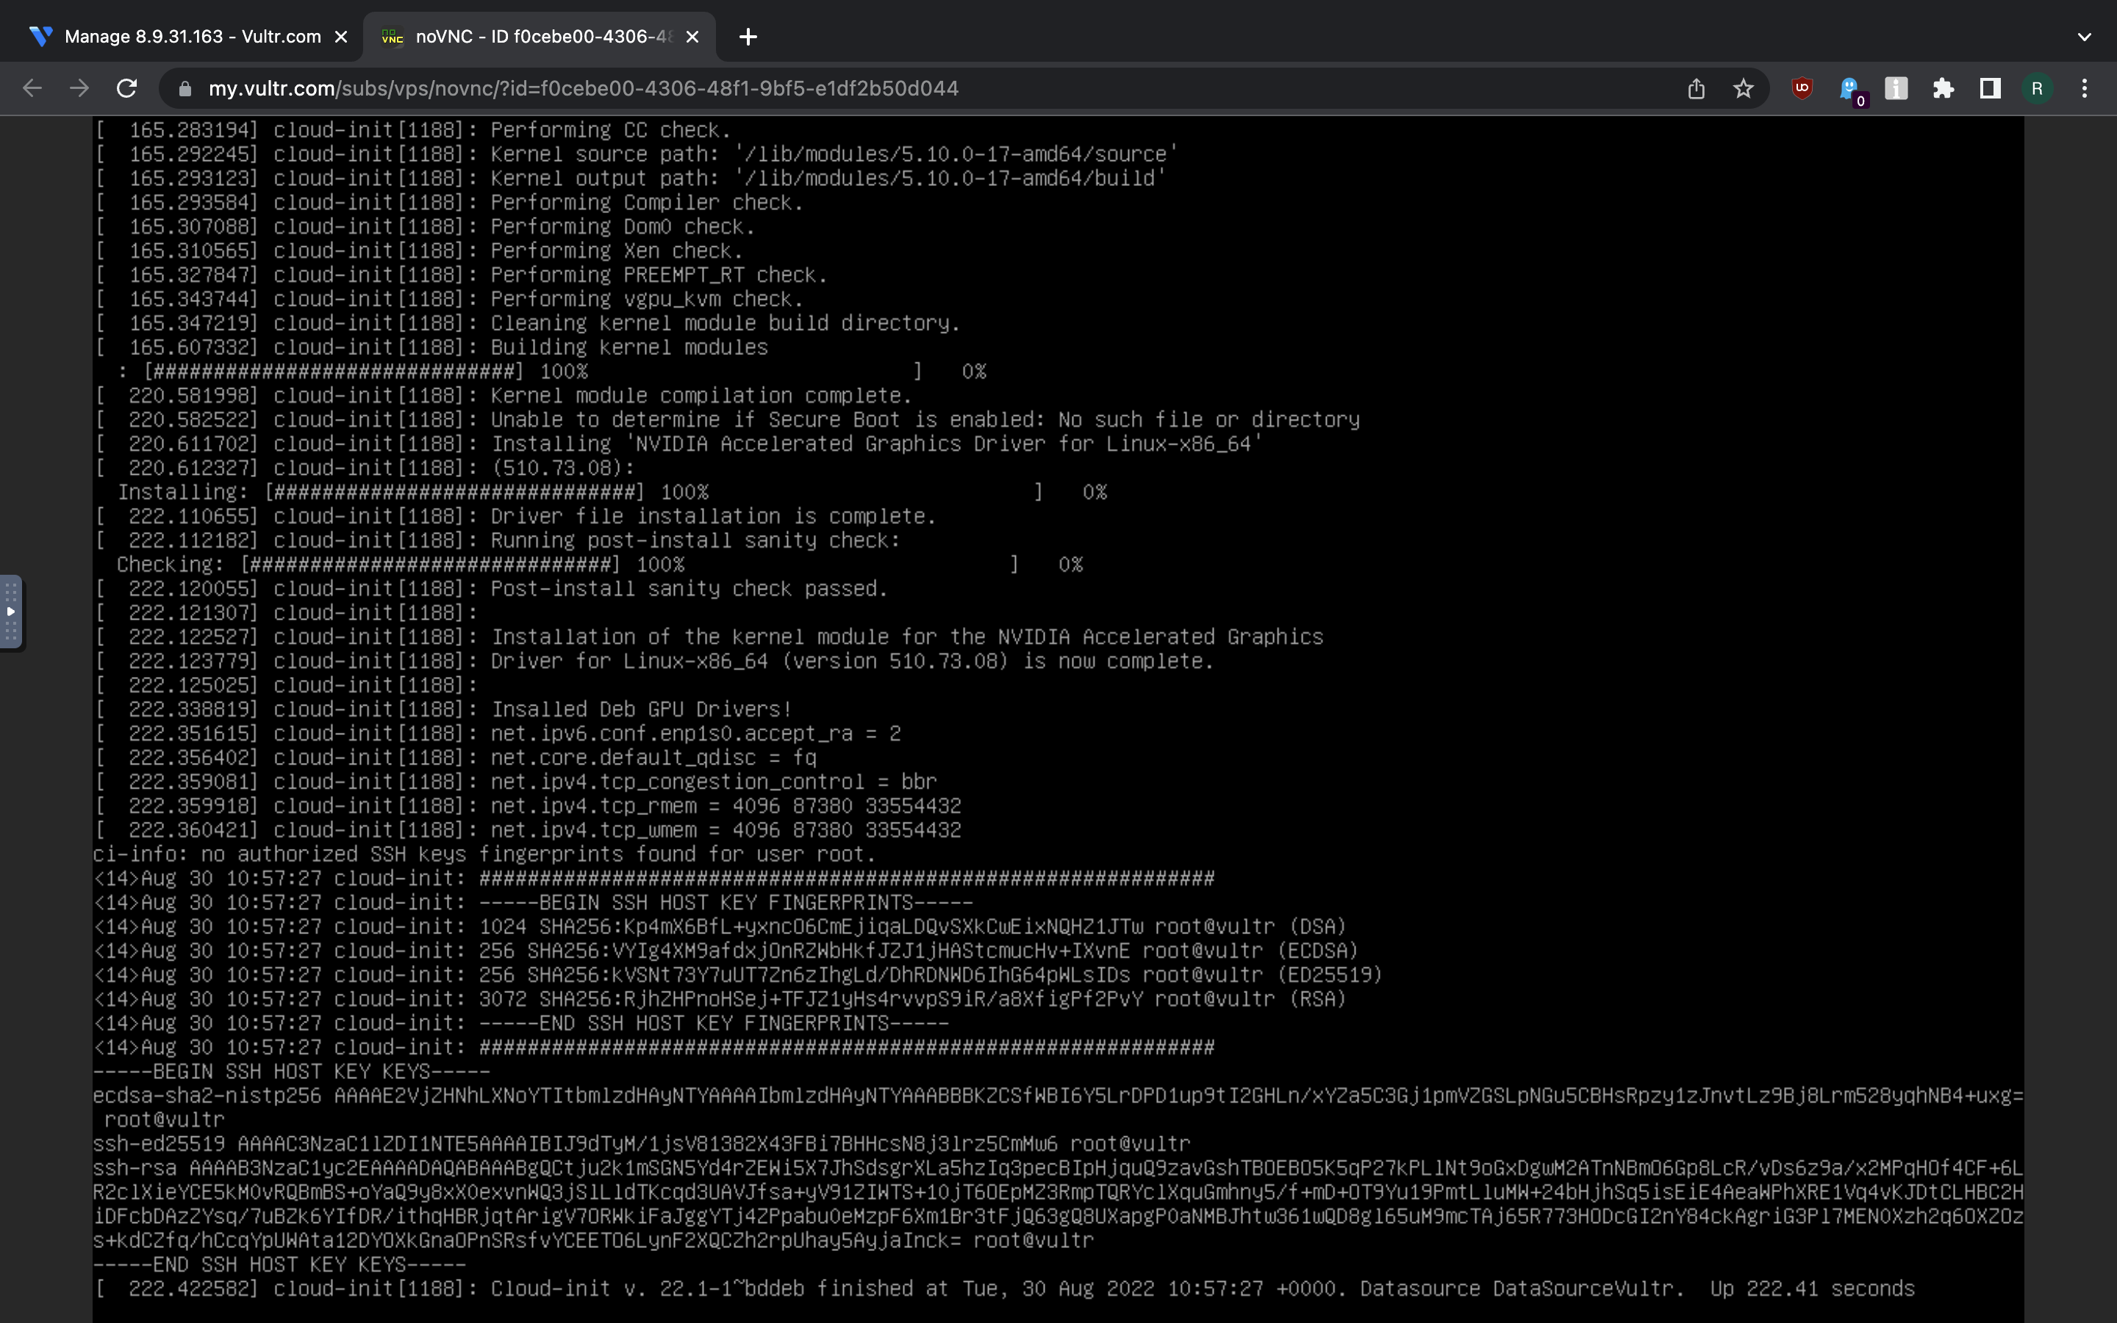Click the Vultr favicon on the first tab
The image size is (2117, 1323).
pyautogui.click(x=40, y=37)
